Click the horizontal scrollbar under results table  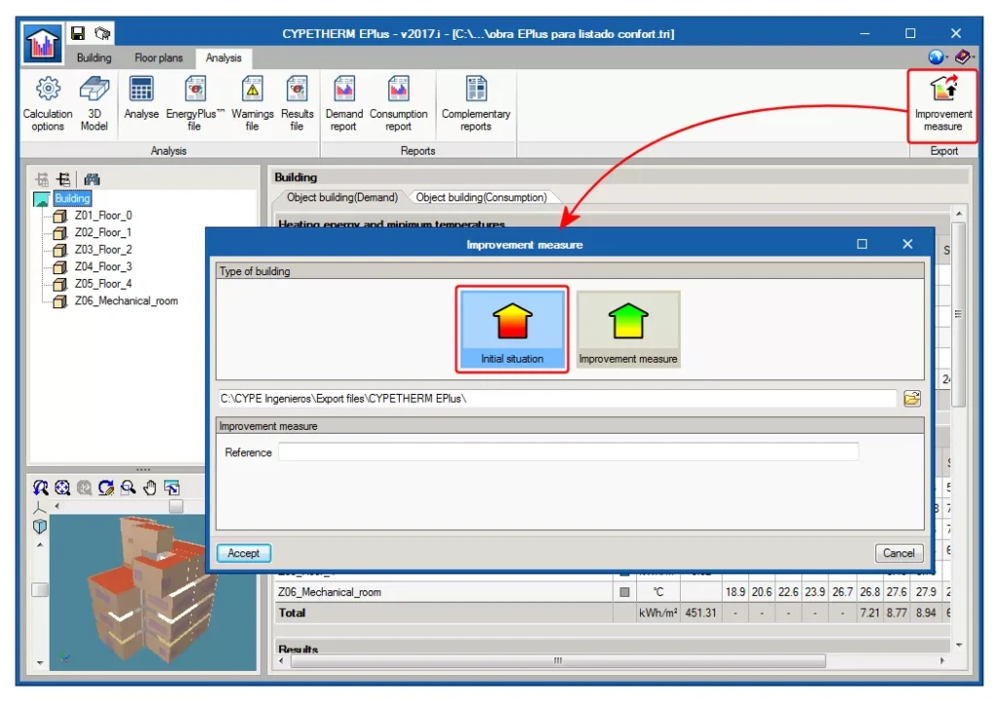556,661
